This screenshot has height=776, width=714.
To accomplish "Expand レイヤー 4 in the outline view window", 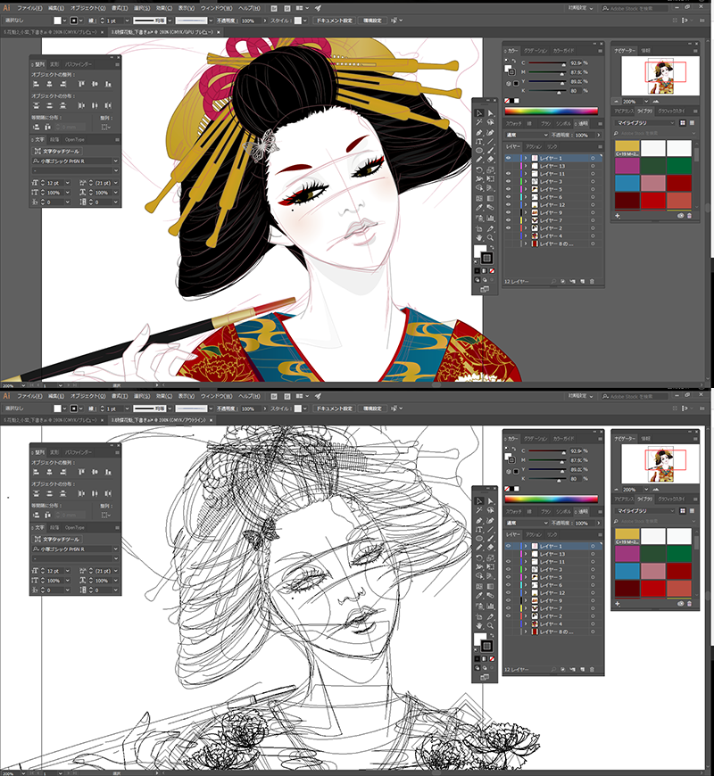I will click(526, 624).
